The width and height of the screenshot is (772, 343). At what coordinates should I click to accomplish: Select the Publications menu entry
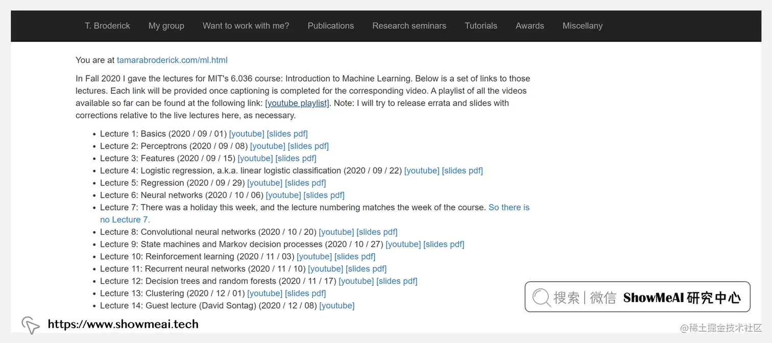click(x=330, y=26)
